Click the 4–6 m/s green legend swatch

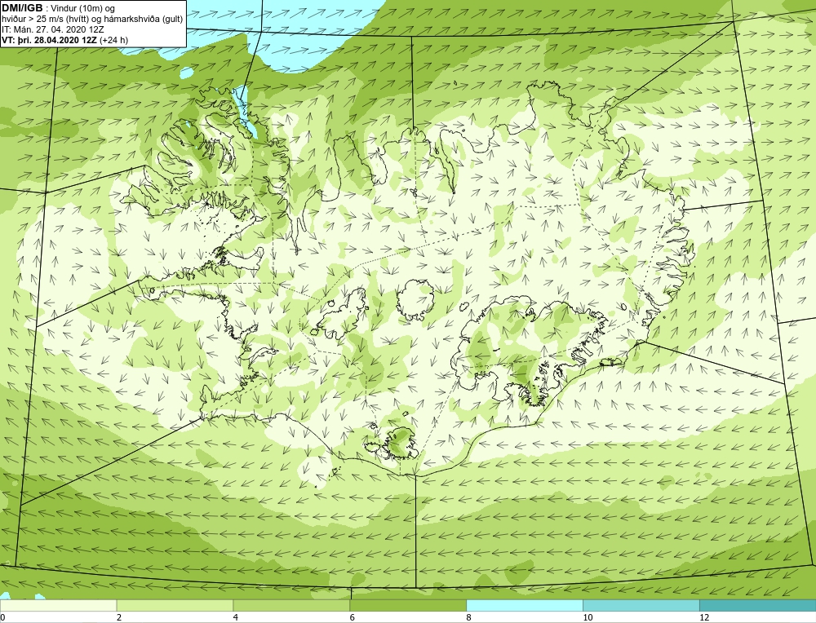[x=291, y=605]
